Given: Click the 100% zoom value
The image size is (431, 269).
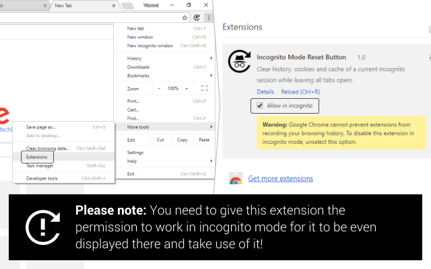Looking at the screenshot, I should point(173,88).
